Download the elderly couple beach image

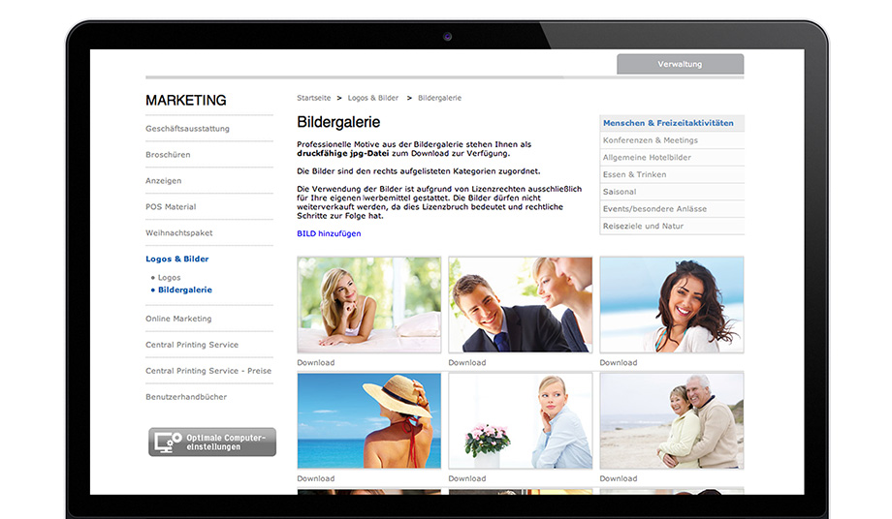coord(618,478)
